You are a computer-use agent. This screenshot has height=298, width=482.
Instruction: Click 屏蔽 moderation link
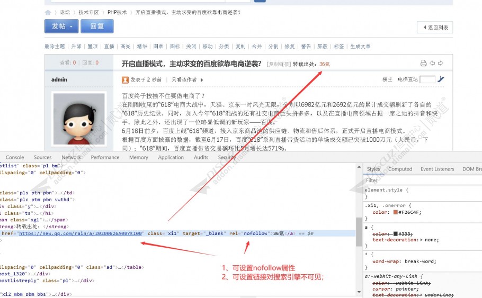point(323,47)
